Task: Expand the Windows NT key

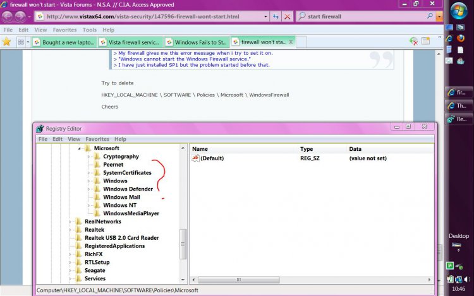Action: point(89,206)
